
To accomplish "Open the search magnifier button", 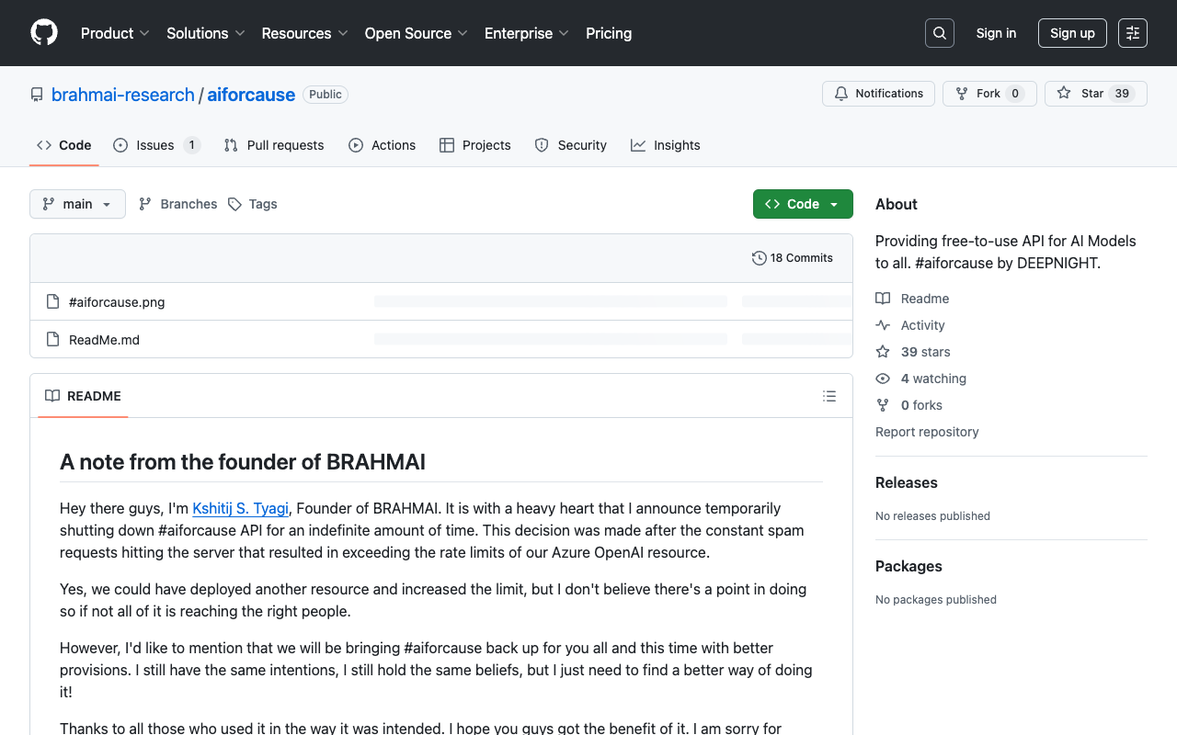I will click(x=940, y=33).
